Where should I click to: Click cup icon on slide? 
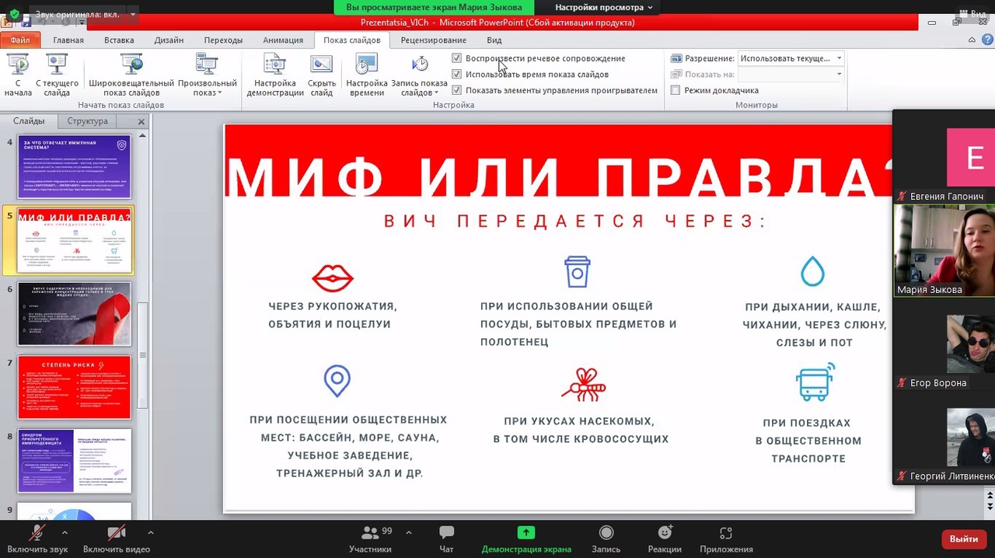pos(578,272)
